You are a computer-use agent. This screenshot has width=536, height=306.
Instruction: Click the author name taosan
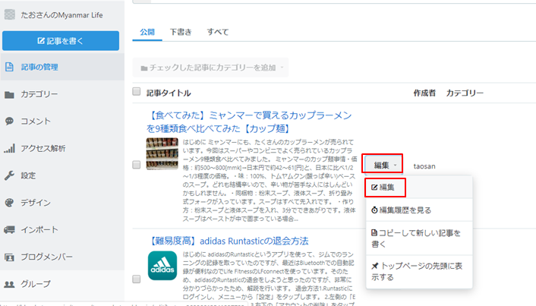click(424, 166)
